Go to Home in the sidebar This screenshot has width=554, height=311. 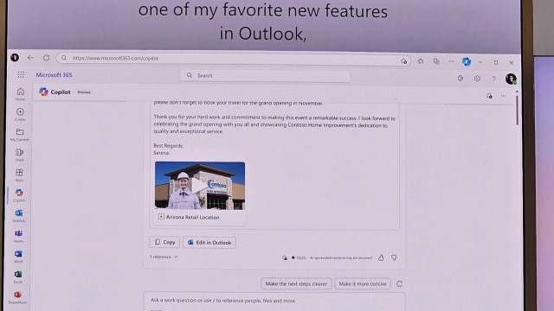tap(21, 94)
